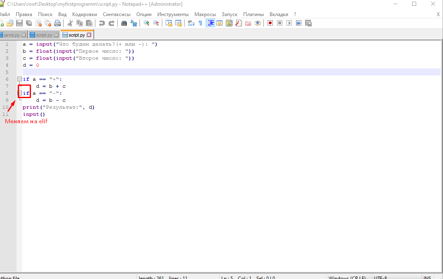
Task: Close the jarvis.py tab with its X
Action: click(24, 35)
